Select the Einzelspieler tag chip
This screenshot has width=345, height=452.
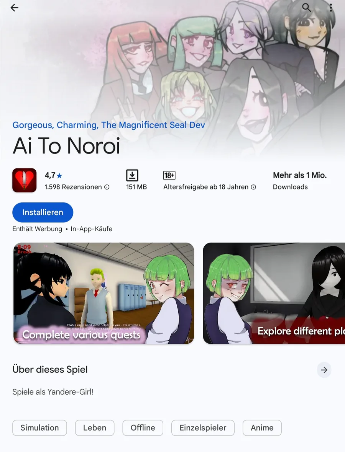pos(203,428)
